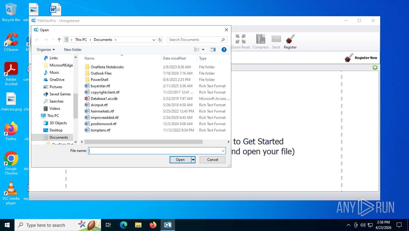Image resolution: width=409 pixels, height=231 pixels.
Task: Toggle the preview pane icon
Action: click(x=213, y=50)
